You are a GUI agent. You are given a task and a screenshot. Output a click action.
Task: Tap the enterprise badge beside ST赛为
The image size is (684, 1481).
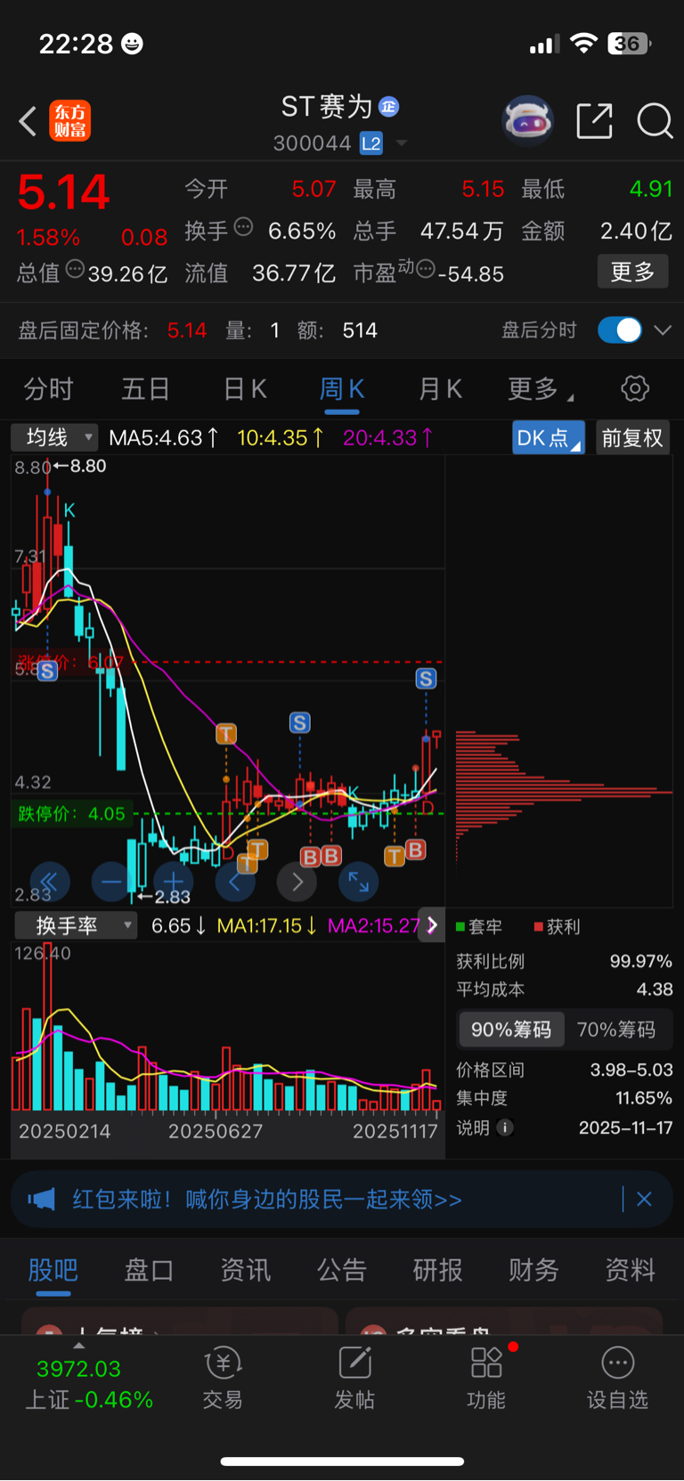click(x=389, y=107)
